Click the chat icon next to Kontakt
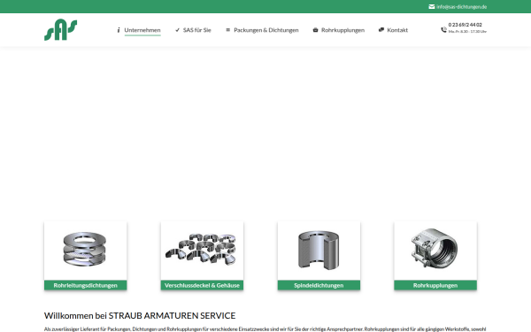 381,30
